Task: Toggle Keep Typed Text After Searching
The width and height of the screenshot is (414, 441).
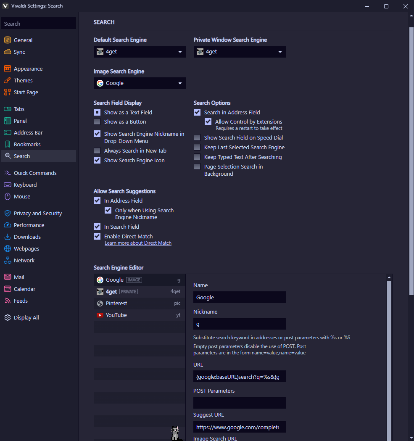Action: pyautogui.click(x=197, y=157)
